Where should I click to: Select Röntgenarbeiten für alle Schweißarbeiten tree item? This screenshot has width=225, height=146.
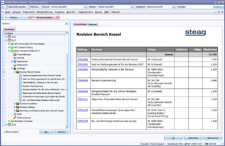tap(44, 89)
